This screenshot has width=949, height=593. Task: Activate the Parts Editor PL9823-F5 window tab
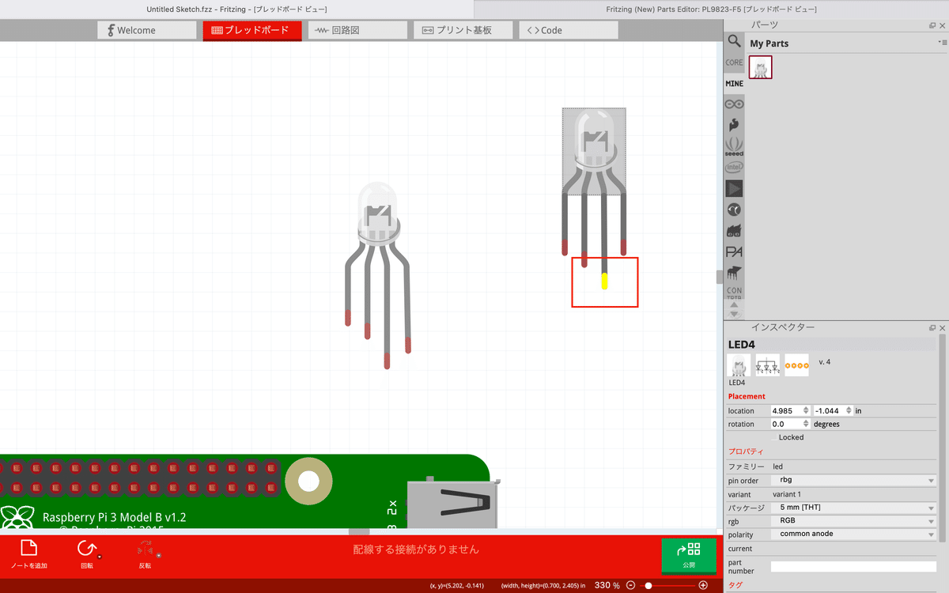[x=712, y=9]
